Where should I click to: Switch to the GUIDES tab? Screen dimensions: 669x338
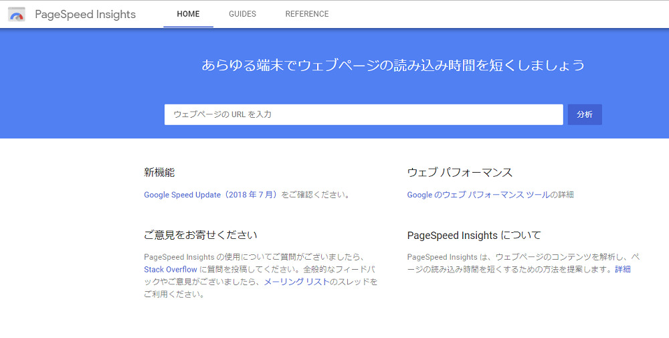(x=242, y=14)
